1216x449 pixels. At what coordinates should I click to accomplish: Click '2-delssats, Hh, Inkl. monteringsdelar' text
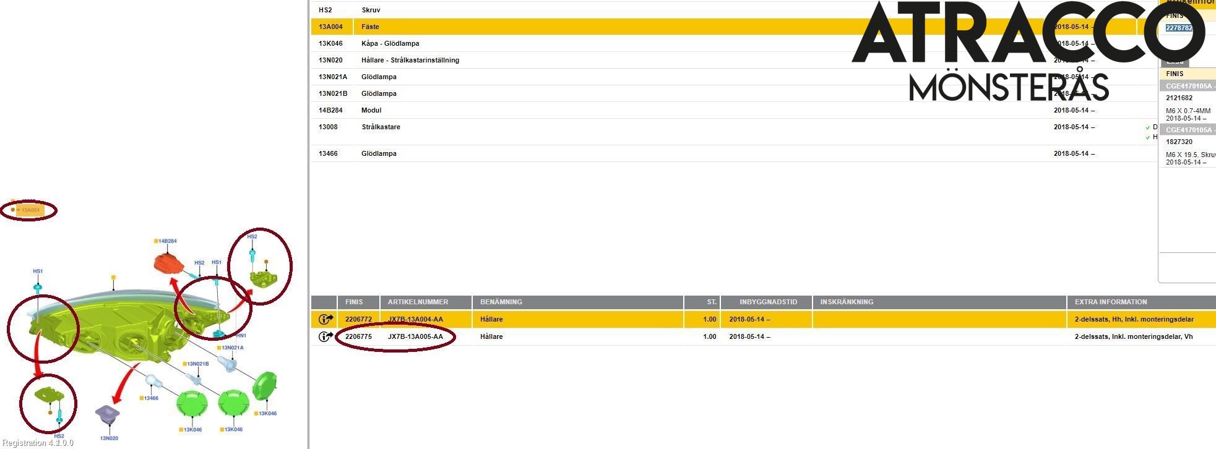click(x=1134, y=319)
